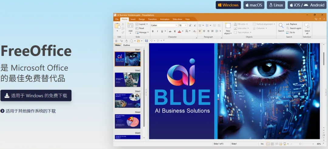The width and height of the screenshot is (328, 149).
Task: Switch to the Design ribbon tab
Action: pyautogui.click(x=142, y=19)
